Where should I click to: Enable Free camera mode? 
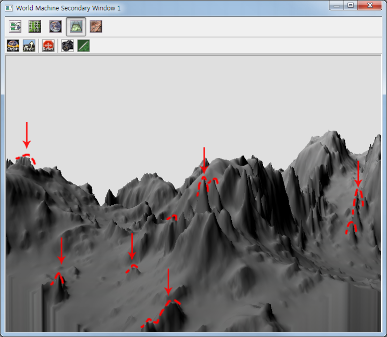click(29, 46)
